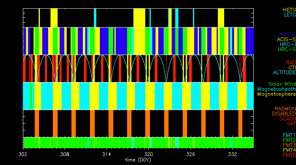Image resolution: width=296 pixels, height=165 pixels.
Task: Click the HRC-S legend label
Action: 287,49
